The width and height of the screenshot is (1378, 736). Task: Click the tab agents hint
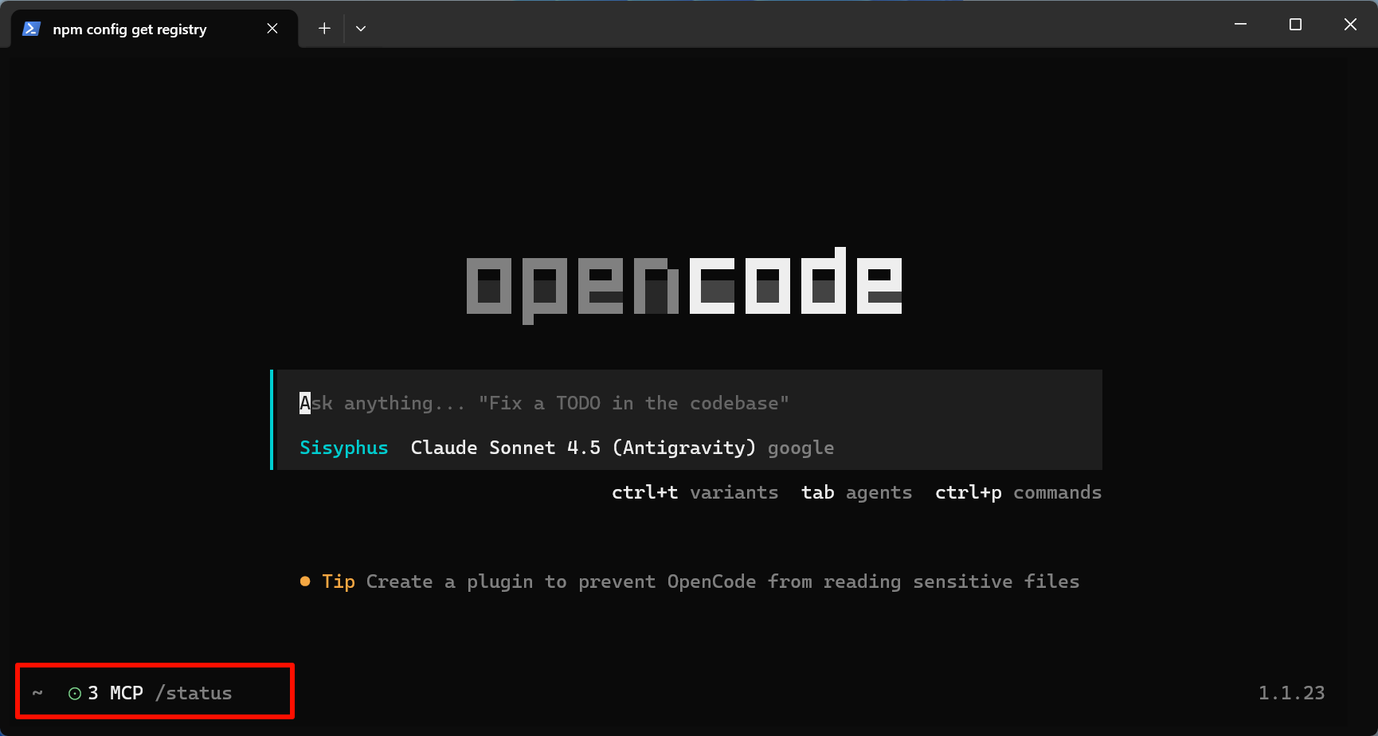(x=856, y=493)
